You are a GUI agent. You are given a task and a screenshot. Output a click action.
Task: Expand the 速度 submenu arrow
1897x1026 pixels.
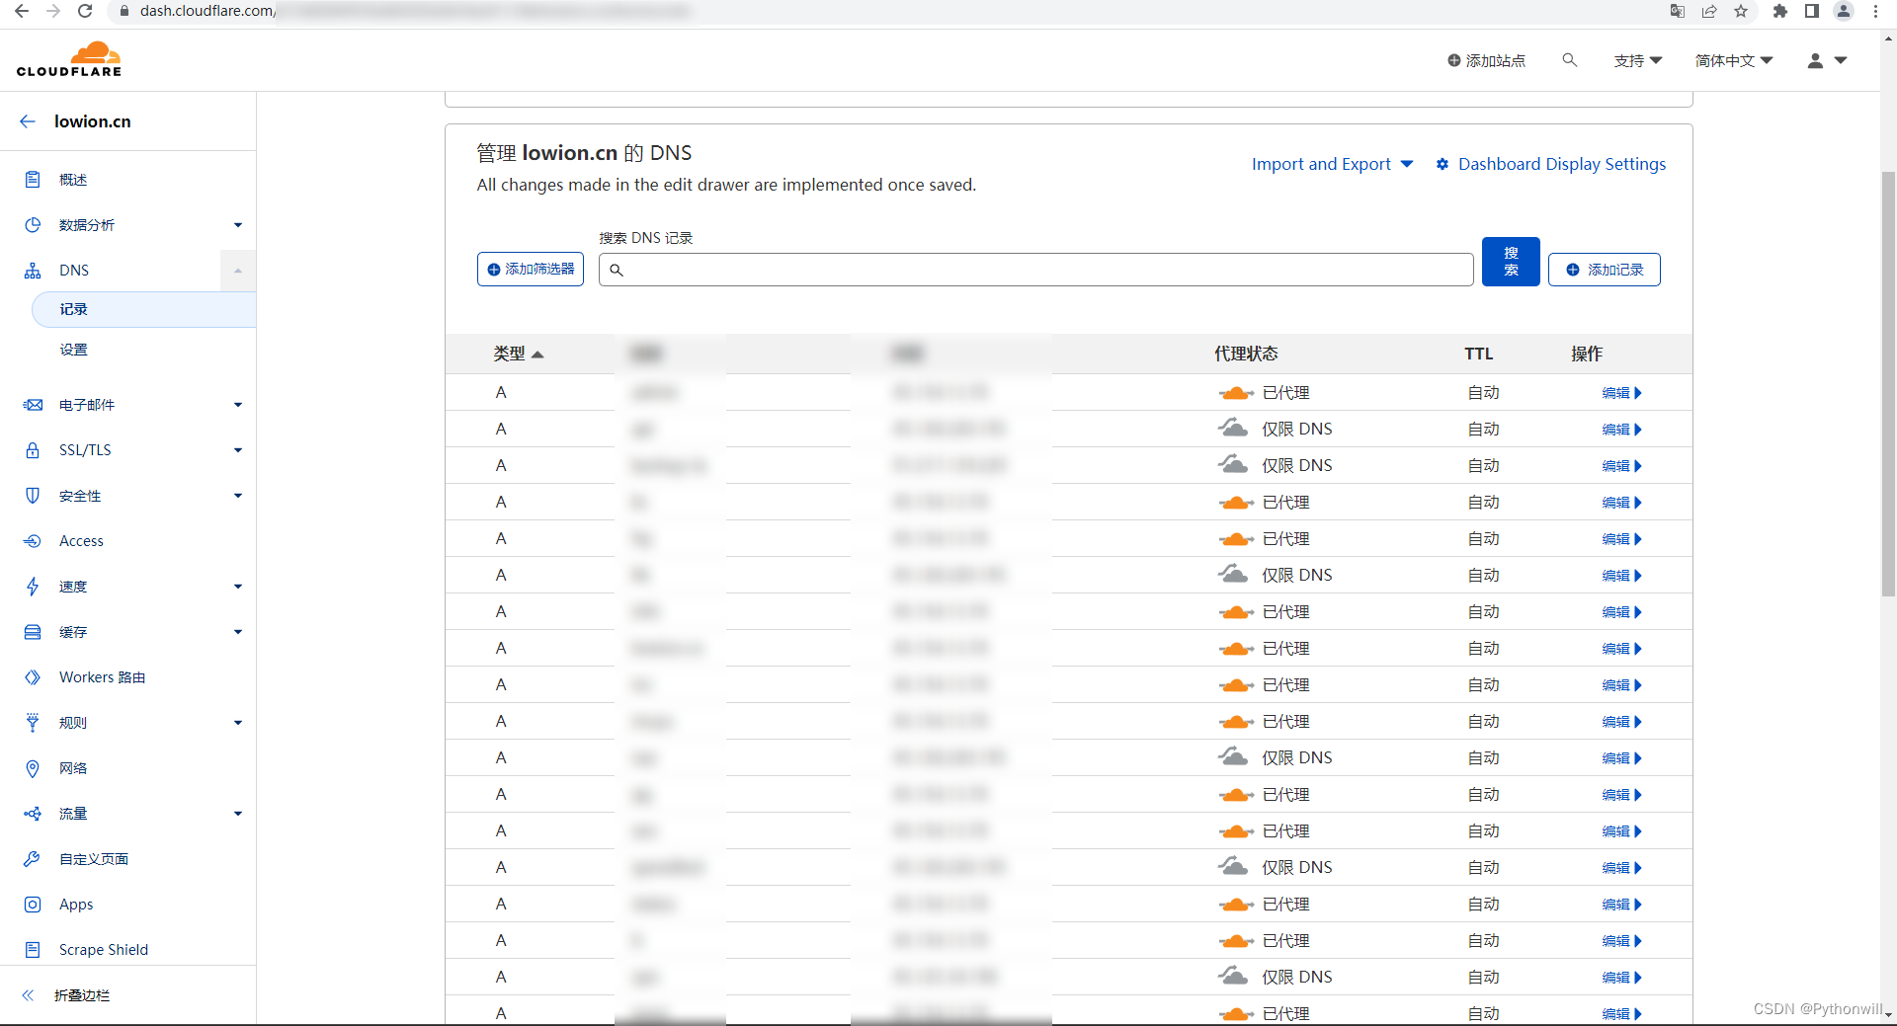point(238,587)
